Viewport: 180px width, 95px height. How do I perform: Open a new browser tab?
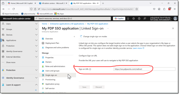click(x=103, y=3)
